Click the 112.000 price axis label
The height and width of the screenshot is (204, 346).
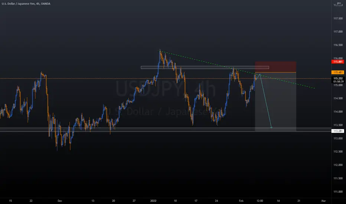338,165
